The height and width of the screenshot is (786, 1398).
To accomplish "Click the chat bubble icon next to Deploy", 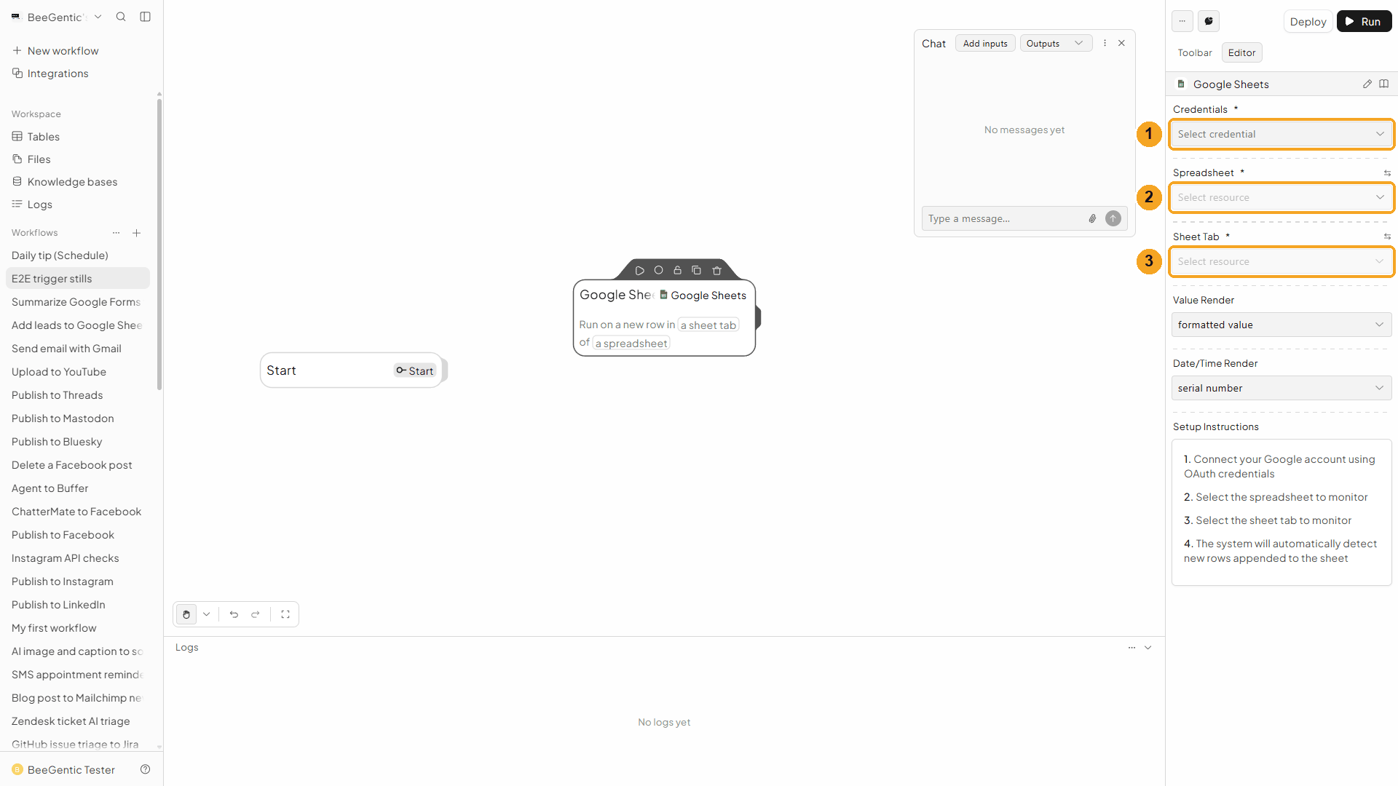I will tap(1209, 21).
